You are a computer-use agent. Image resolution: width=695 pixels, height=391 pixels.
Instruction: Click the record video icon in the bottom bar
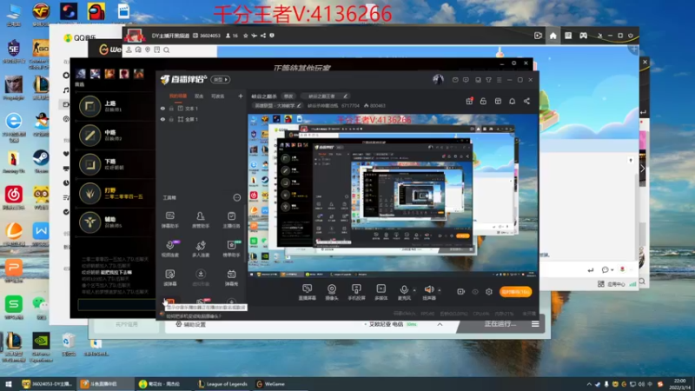tap(461, 292)
